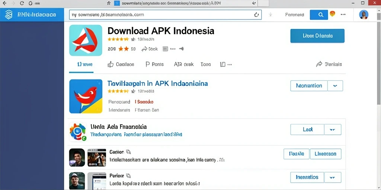381x190 pixels.
Task: Expand dropdown arrow next to Inenatios
Action: (333, 177)
